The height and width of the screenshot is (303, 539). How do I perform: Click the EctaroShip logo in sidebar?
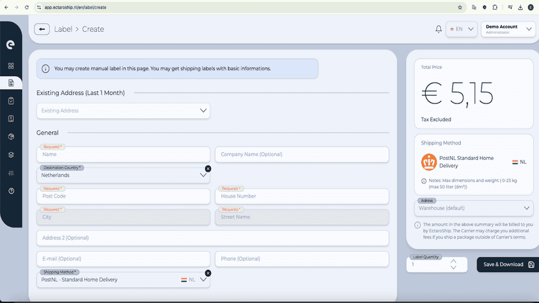point(10,44)
